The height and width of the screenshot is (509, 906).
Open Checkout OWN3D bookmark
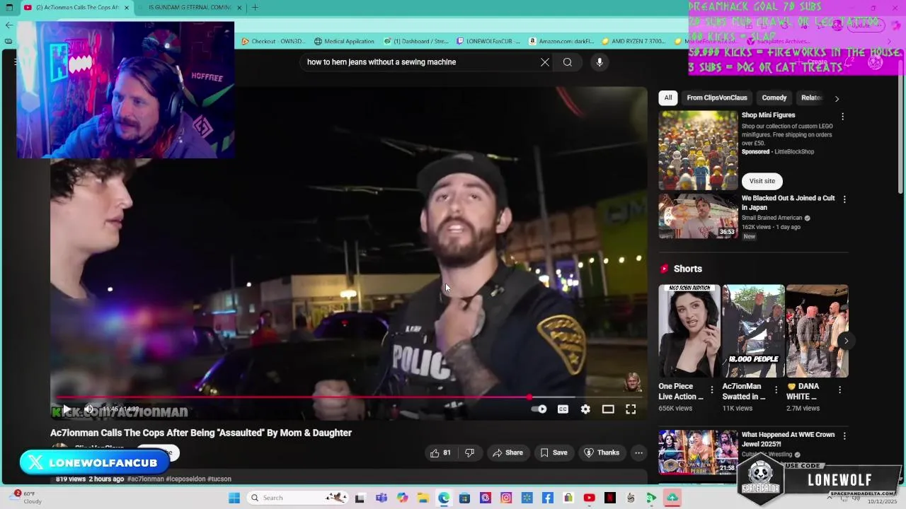[x=273, y=41]
